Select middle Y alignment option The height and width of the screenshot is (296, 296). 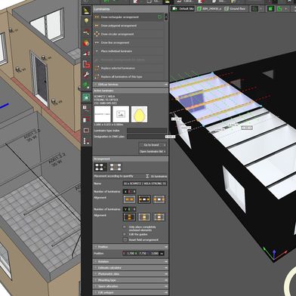144,217
